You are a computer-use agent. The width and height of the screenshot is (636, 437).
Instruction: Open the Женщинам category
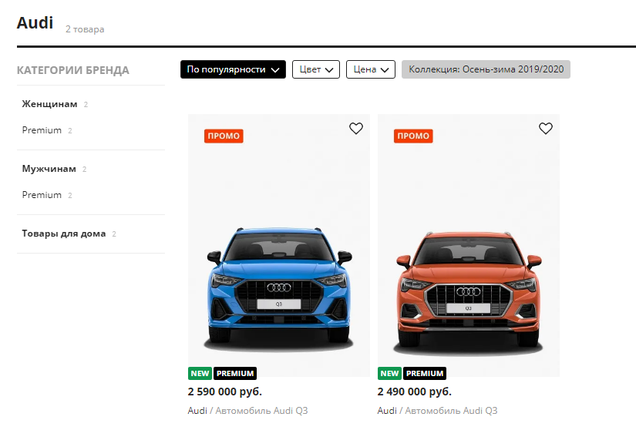[x=49, y=104]
